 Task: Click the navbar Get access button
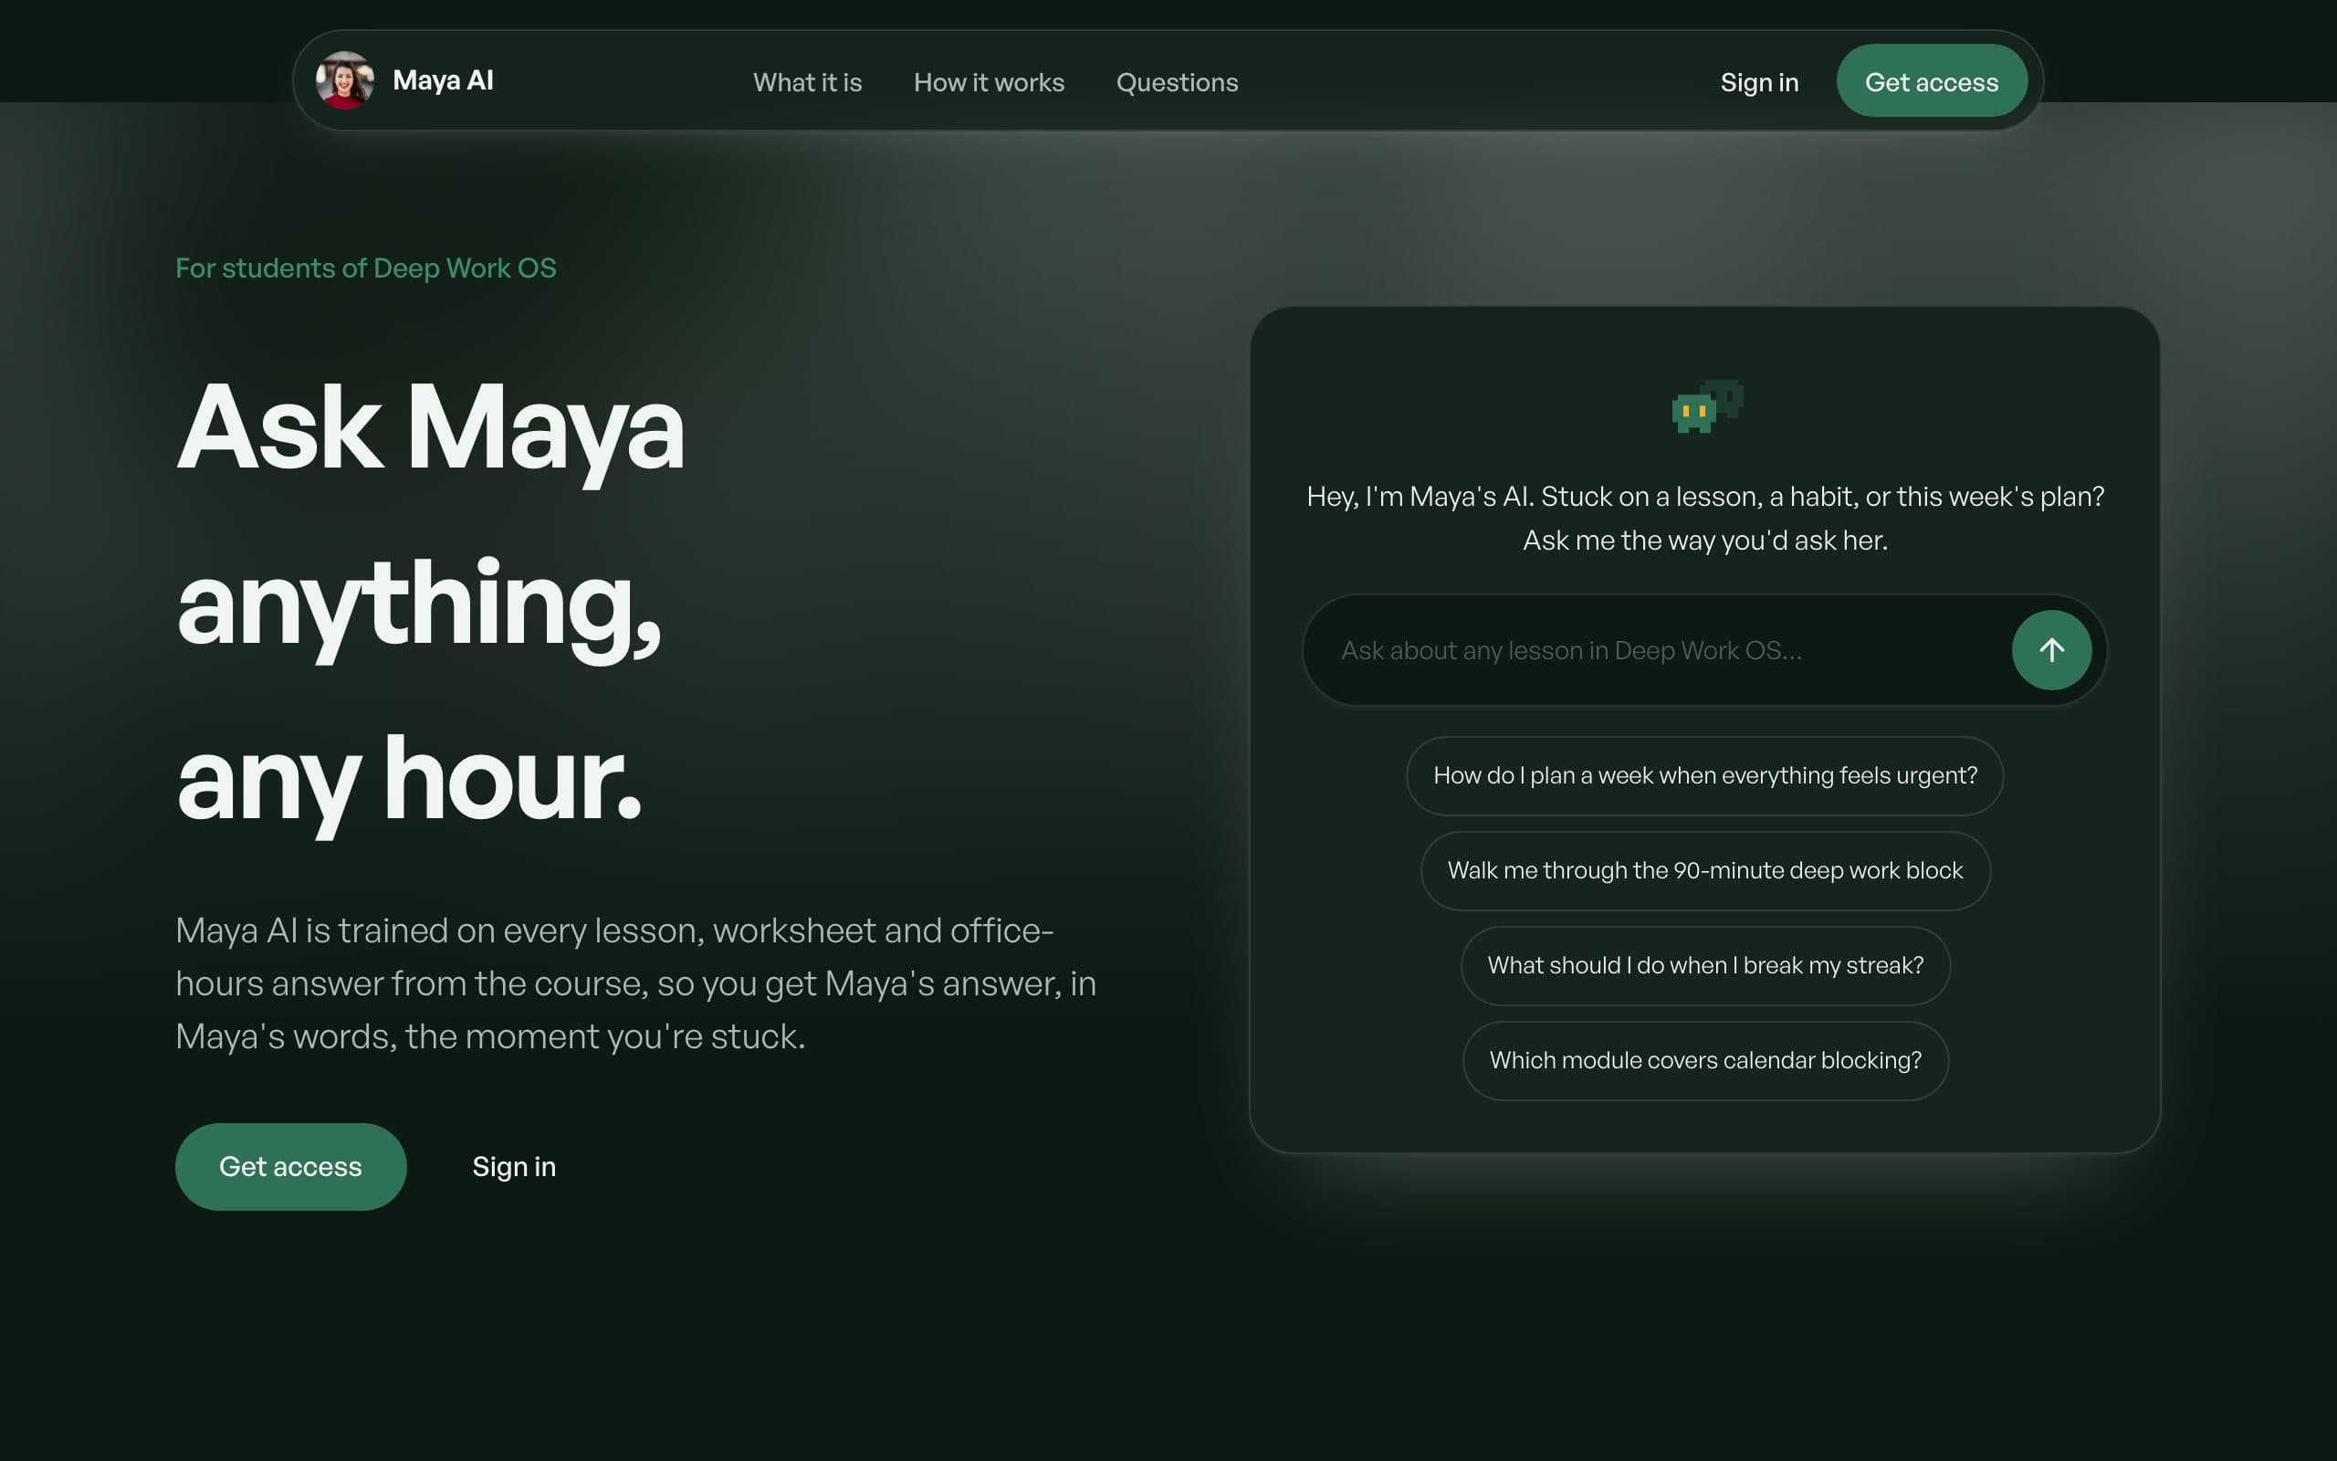click(x=1932, y=81)
